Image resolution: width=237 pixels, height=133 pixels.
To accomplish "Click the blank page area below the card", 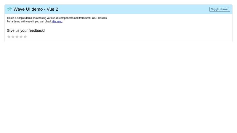I will click(x=118, y=89).
